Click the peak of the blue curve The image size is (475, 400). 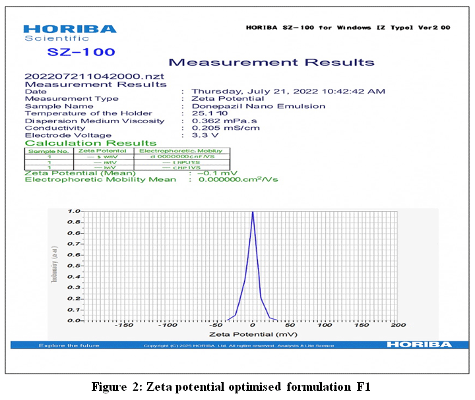pos(253,212)
